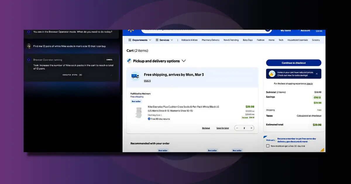Select Rollbacks & More from the nav bar

click(190, 40)
